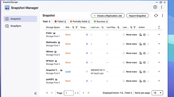Image resolution: width=174 pixels, height=97 pixels.
Task: Click the Total: 6 count
Action: [46, 21]
